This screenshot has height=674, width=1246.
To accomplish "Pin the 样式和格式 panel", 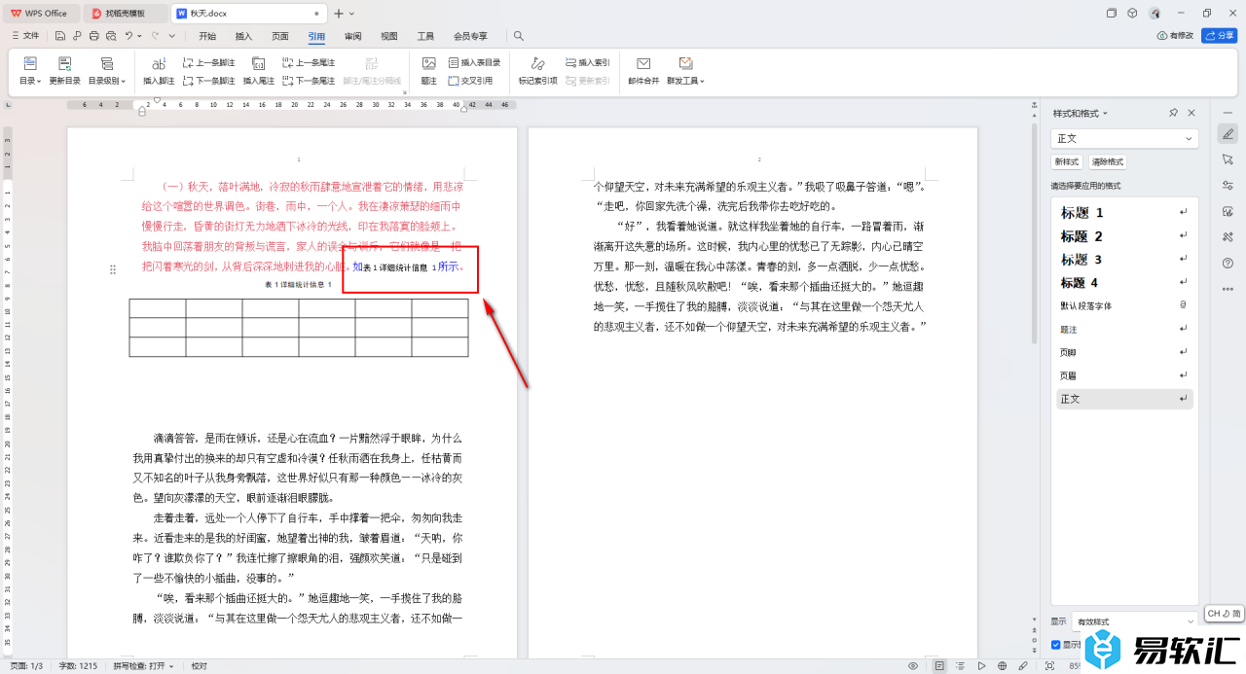I will (1173, 113).
